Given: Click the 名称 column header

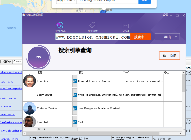Looking at the screenshot, I should click(57, 73).
